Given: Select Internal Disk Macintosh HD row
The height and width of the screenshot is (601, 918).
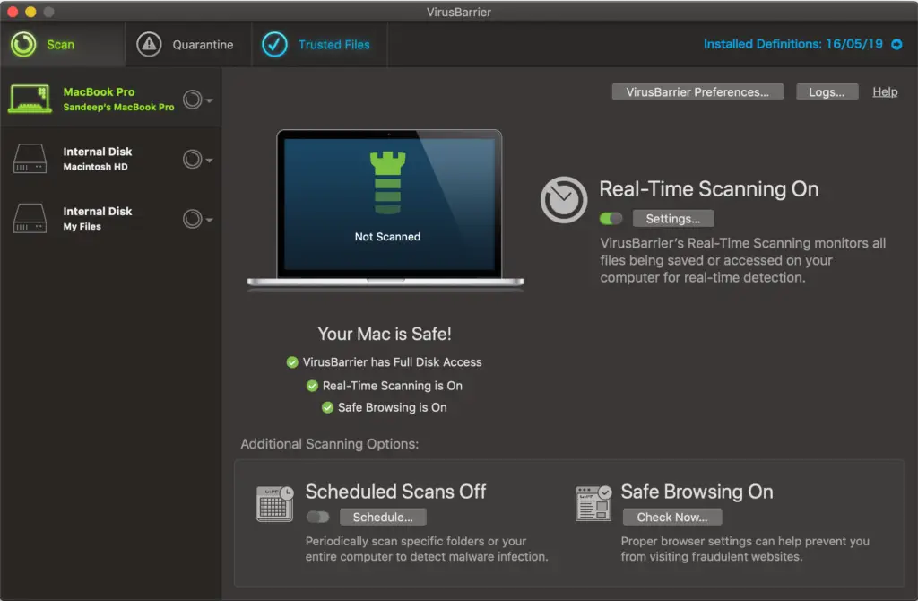Looking at the screenshot, I should [110, 159].
